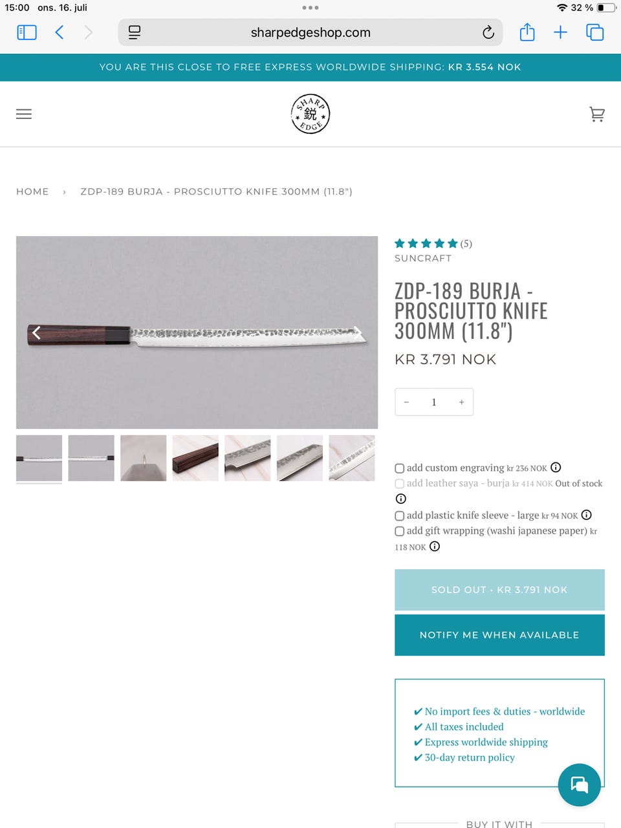Show info about custom engraving

click(x=556, y=467)
